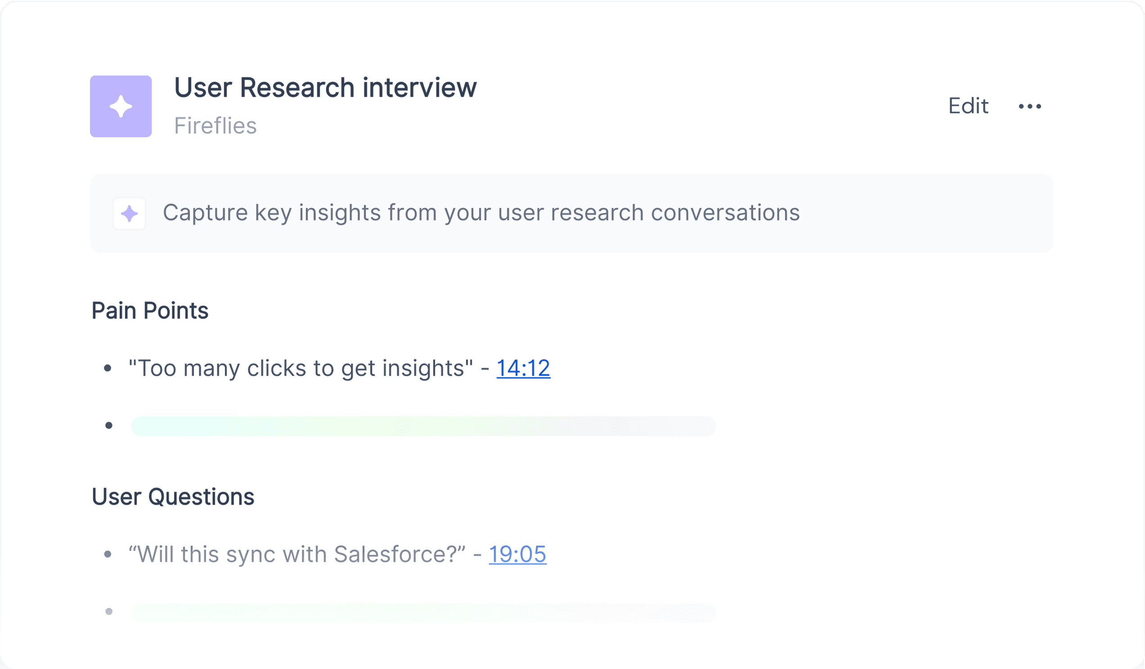Screen dimensions: 1145x669
Task: Jump to the 14:12 timestamp link
Action: coord(523,368)
